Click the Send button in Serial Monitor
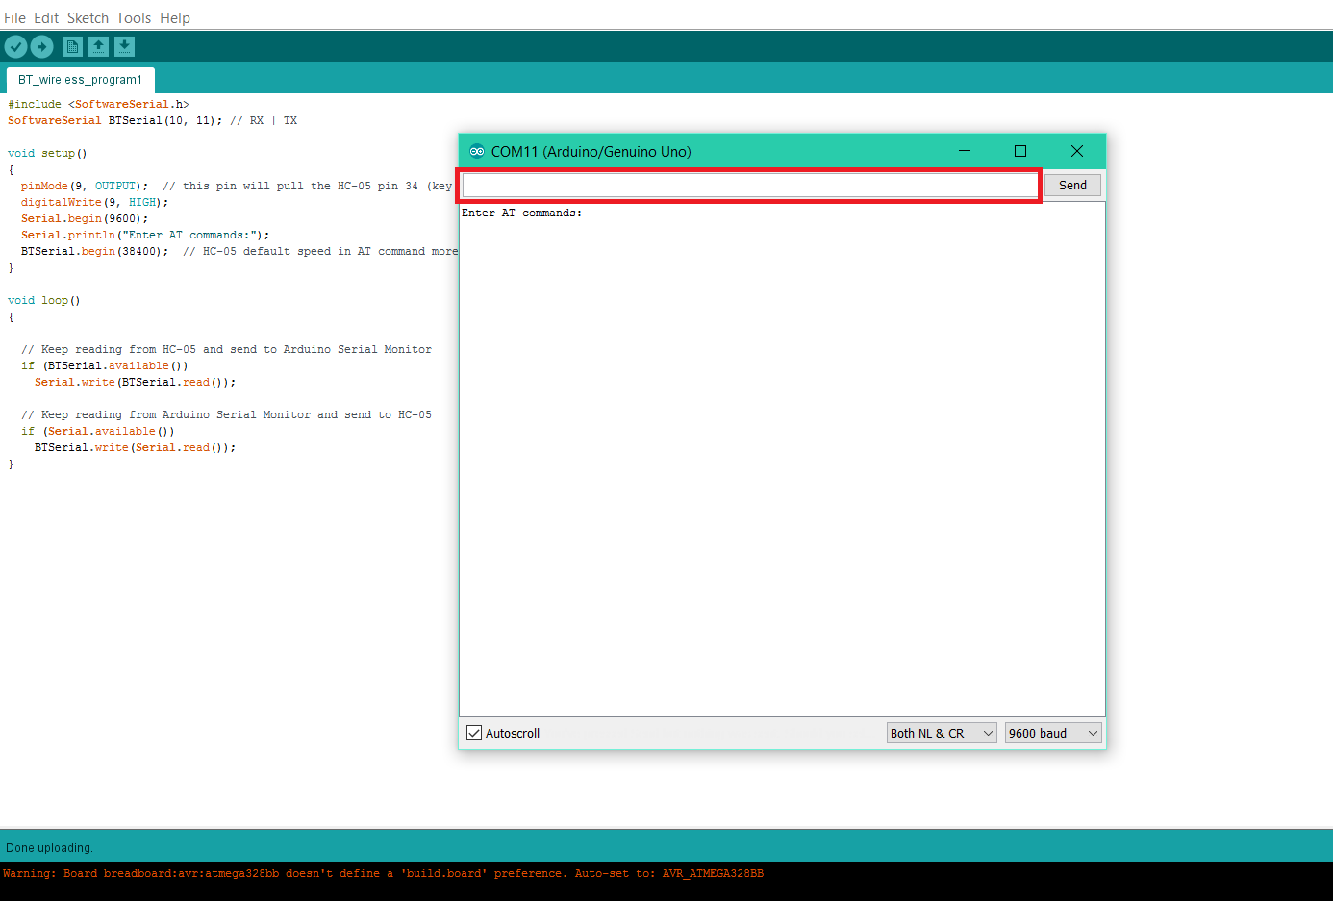 (1072, 186)
